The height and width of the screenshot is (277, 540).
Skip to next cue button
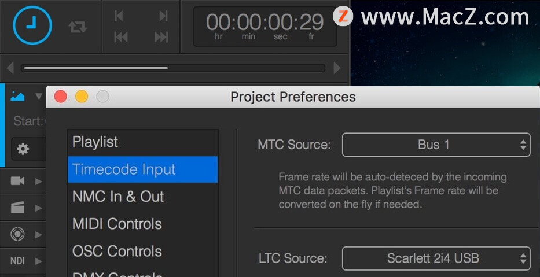point(163,16)
